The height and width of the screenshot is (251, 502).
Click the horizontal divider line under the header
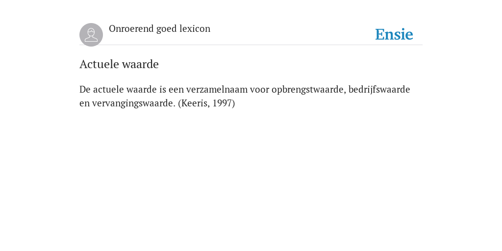coord(251,45)
